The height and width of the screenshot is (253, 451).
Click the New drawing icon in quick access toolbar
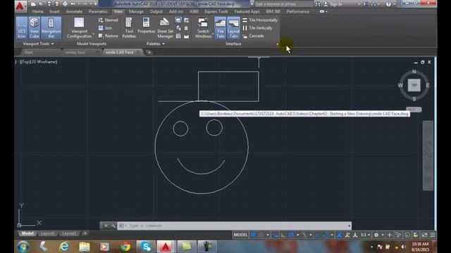(x=33, y=4)
